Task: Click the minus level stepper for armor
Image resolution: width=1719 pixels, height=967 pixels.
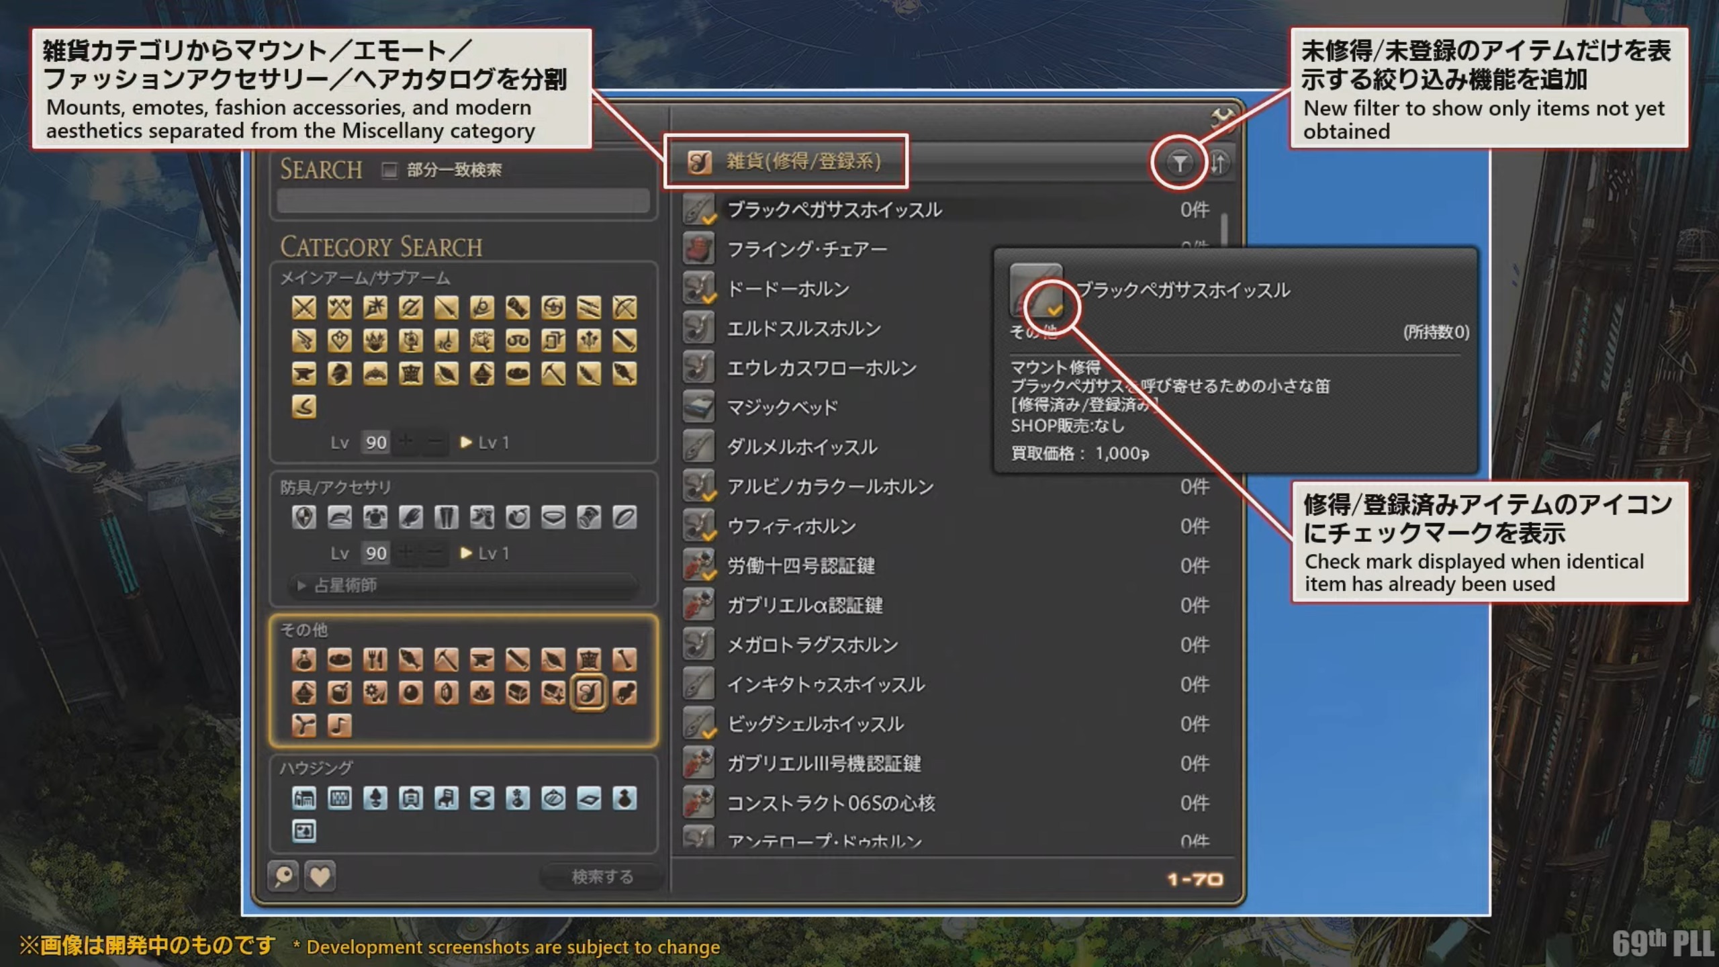Action: pos(435,553)
